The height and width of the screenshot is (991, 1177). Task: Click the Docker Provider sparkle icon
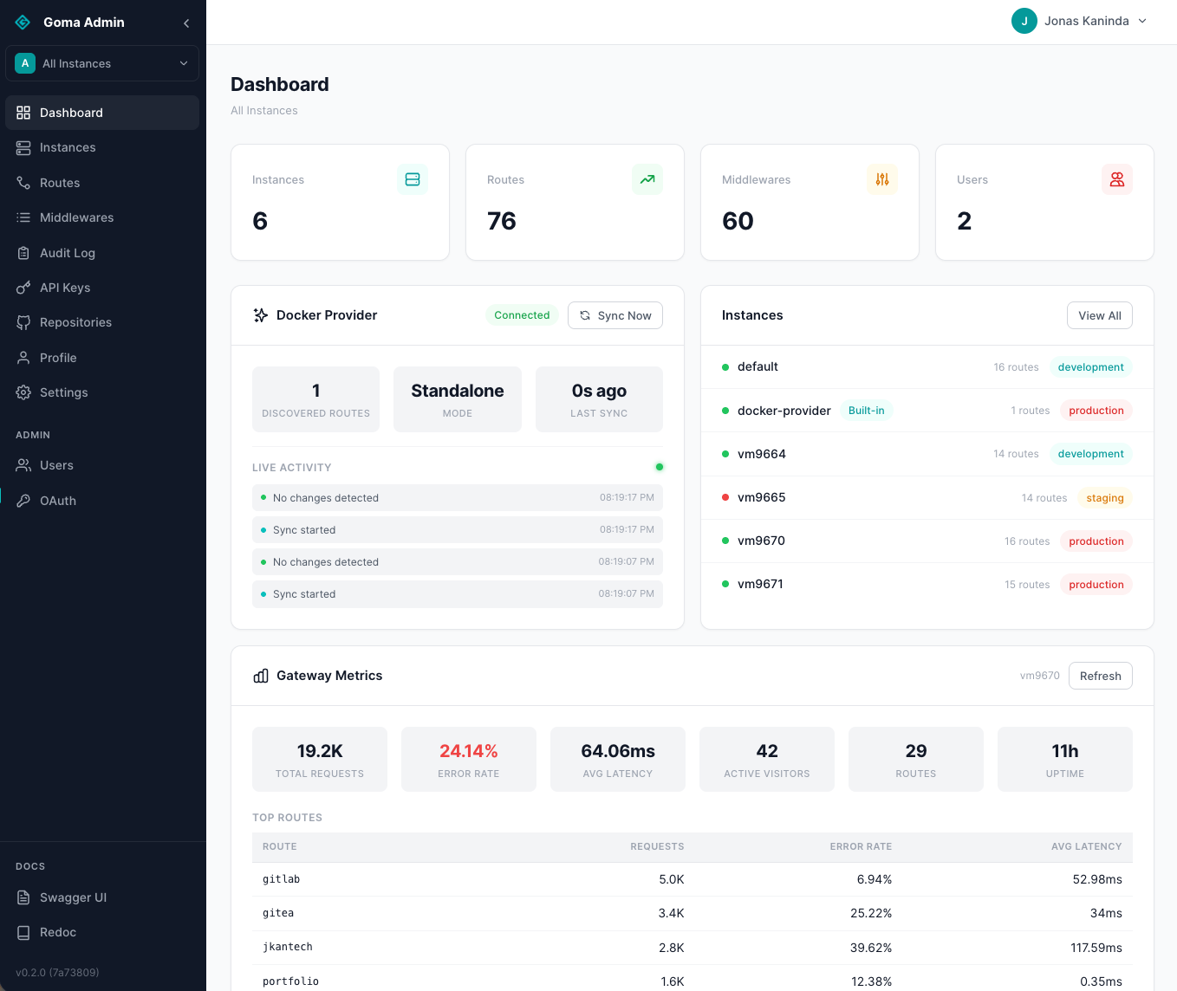(x=261, y=315)
